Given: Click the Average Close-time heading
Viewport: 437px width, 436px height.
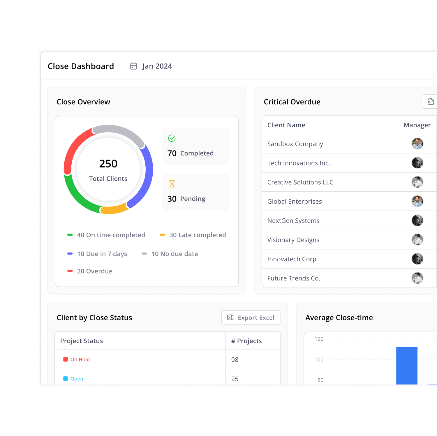Looking at the screenshot, I should point(339,317).
